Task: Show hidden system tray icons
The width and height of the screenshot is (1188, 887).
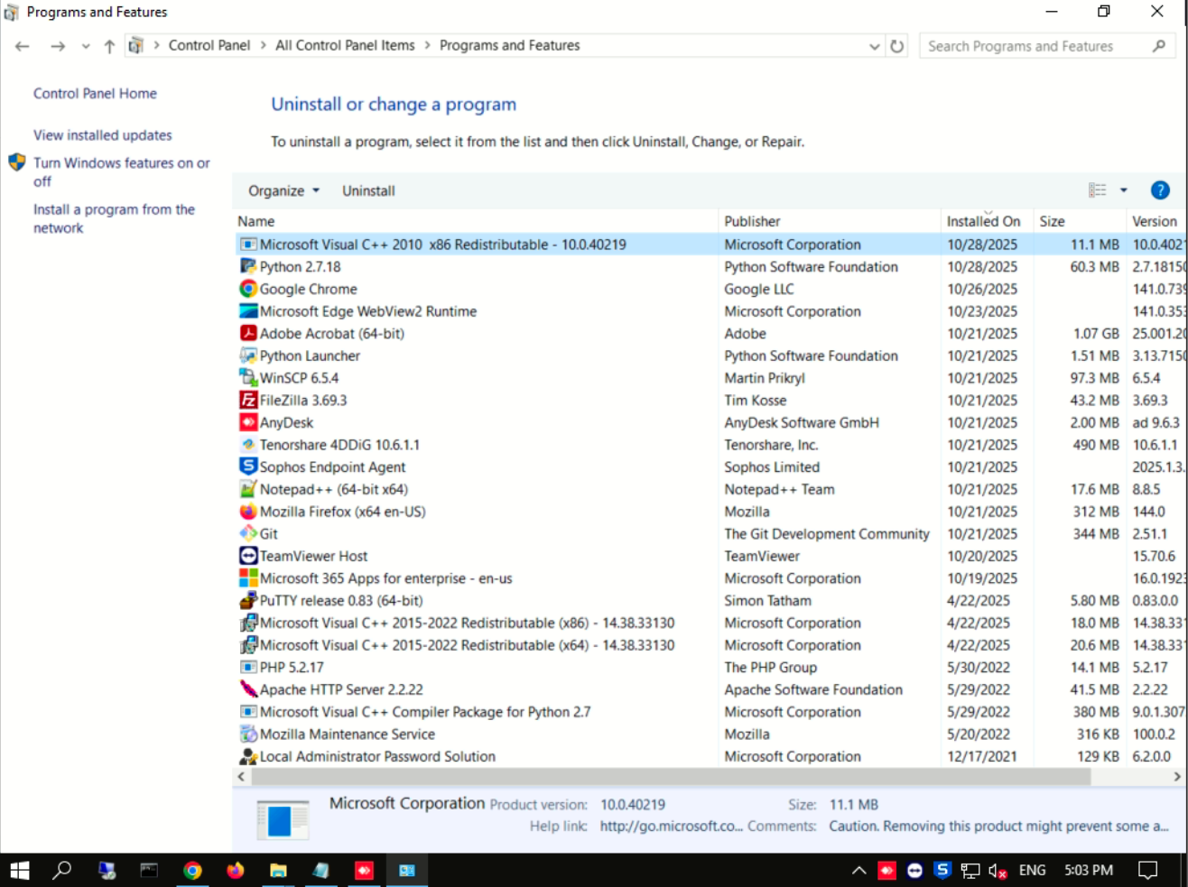Action: pos(857,870)
